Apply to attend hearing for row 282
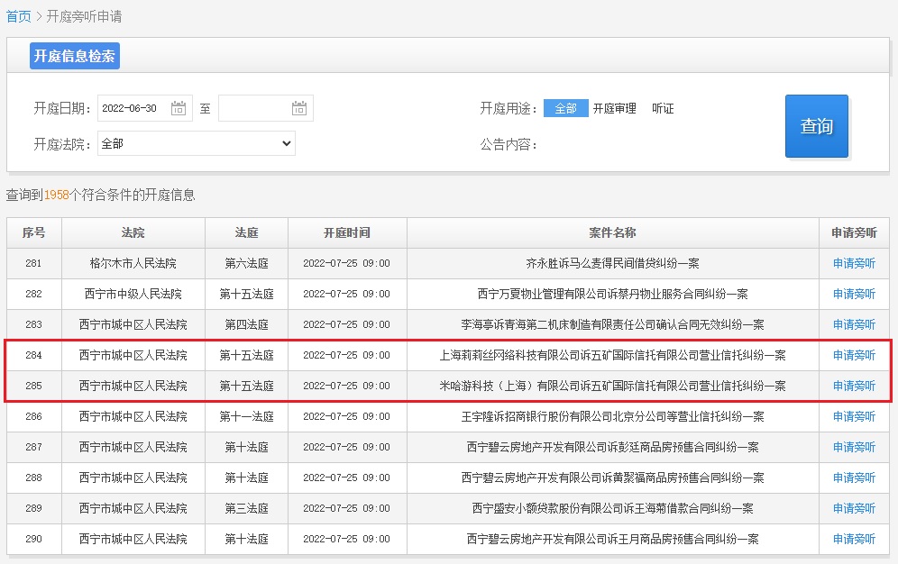 click(854, 294)
